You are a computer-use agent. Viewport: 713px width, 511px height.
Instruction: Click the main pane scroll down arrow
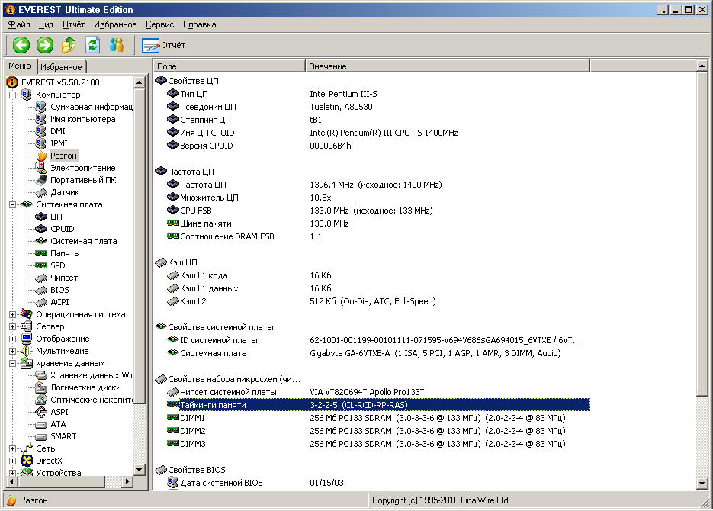(x=703, y=484)
